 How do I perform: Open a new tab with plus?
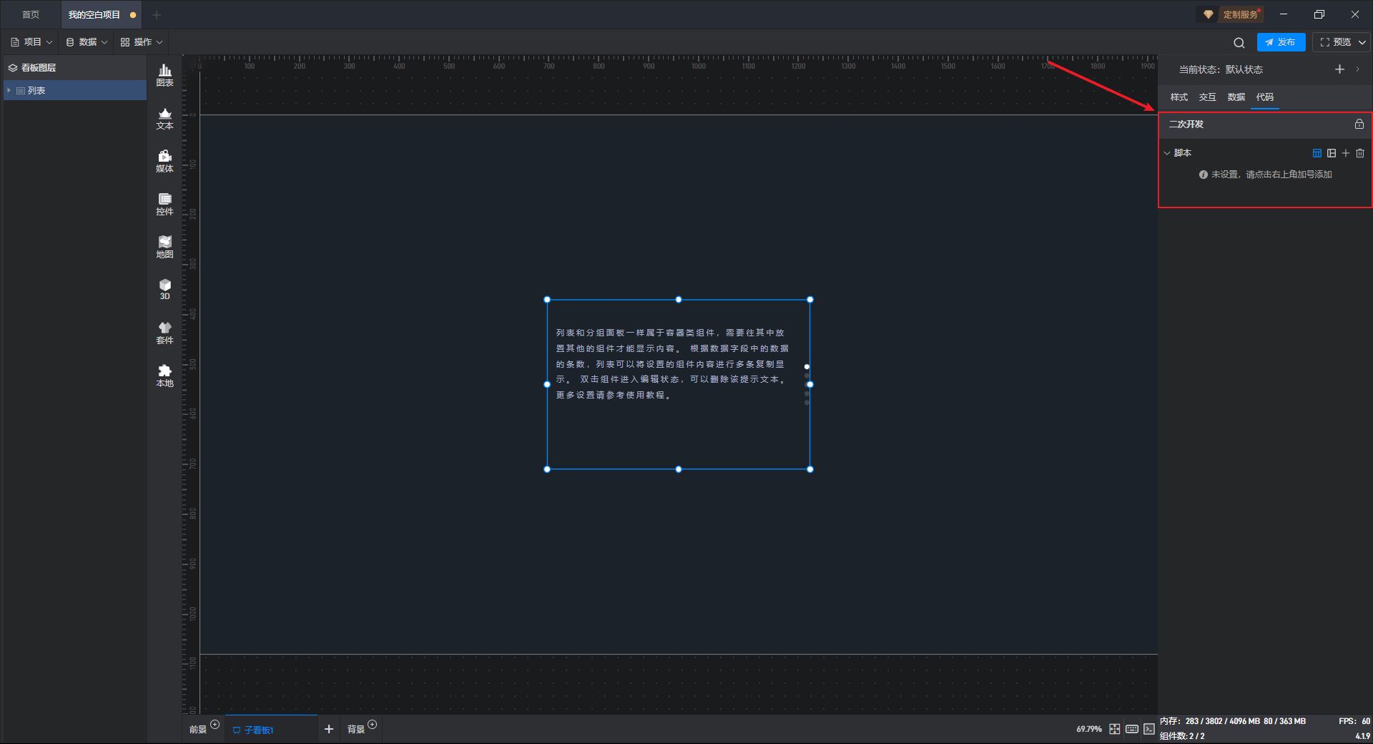pos(157,14)
